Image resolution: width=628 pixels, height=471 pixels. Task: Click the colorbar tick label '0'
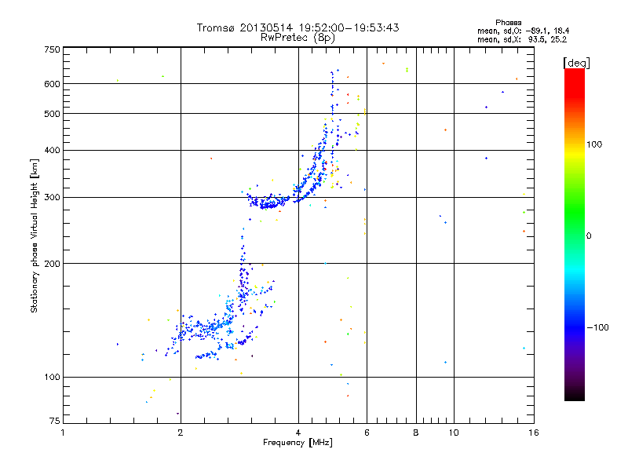[589, 235]
